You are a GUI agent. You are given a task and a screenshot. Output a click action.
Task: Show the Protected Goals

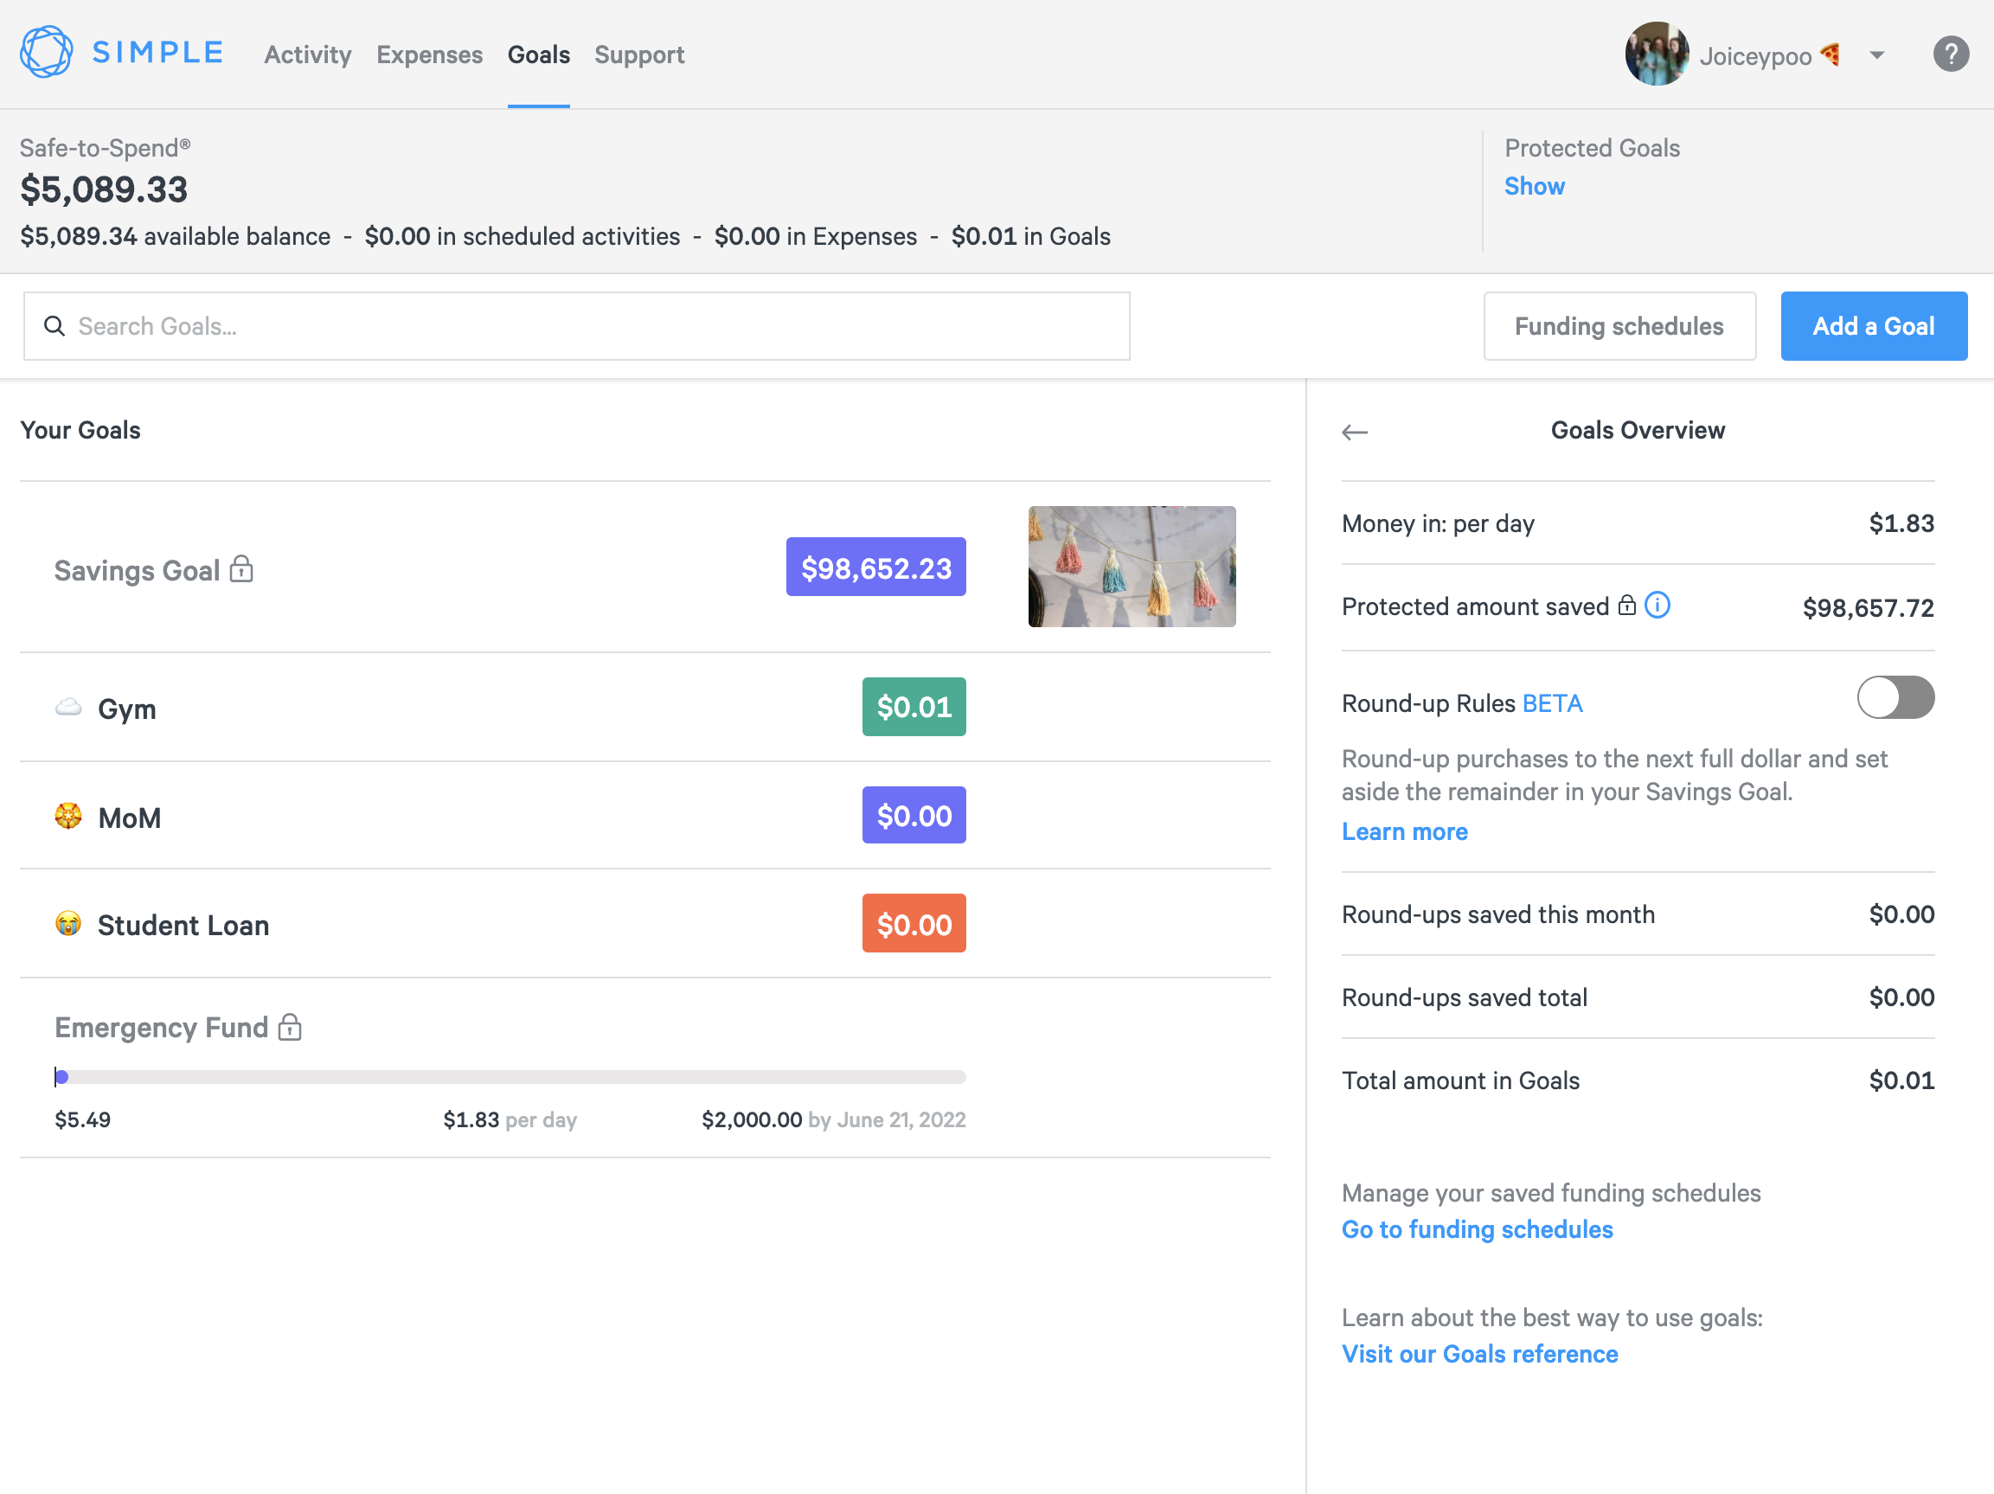(x=1535, y=187)
